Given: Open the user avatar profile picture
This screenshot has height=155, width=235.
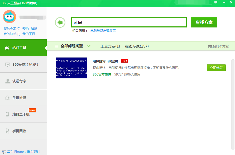Looking at the screenshot, I should pyautogui.click(x=9, y=16).
